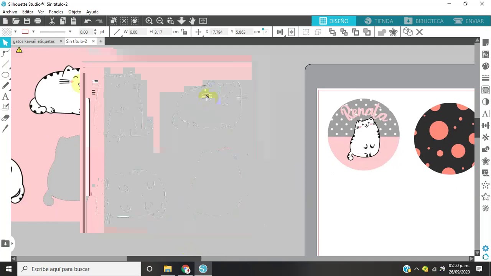Add a new document tab with plus

click(x=101, y=41)
